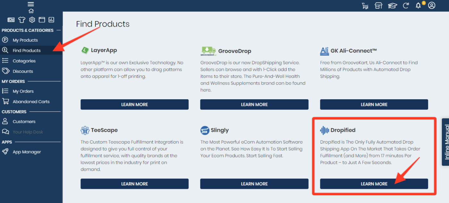The image size is (449, 203).
Task: View Abandoned Carts in the sidebar
Action: (x=31, y=101)
